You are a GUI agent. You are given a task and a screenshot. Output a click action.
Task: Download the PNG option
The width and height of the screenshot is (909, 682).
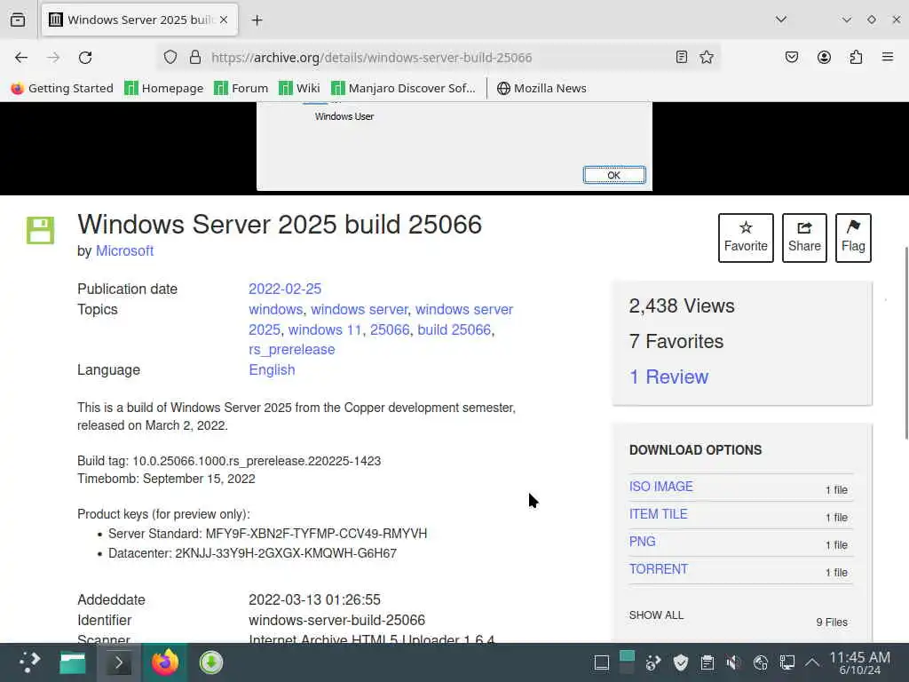click(643, 542)
